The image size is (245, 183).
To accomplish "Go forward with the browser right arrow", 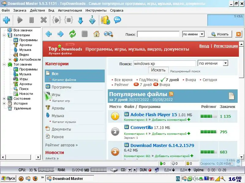I will 60,34.
